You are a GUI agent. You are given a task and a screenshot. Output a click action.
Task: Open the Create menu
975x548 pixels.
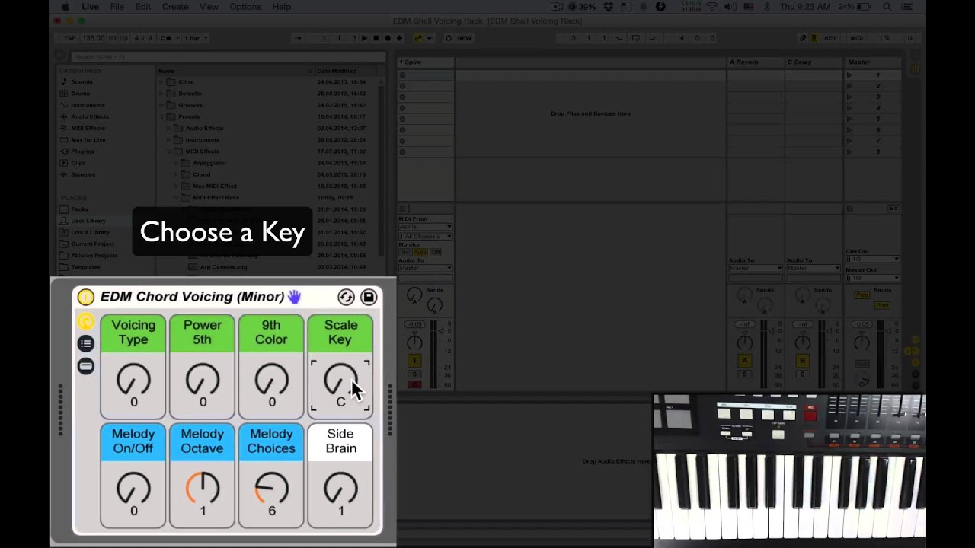pyautogui.click(x=175, y=7)
